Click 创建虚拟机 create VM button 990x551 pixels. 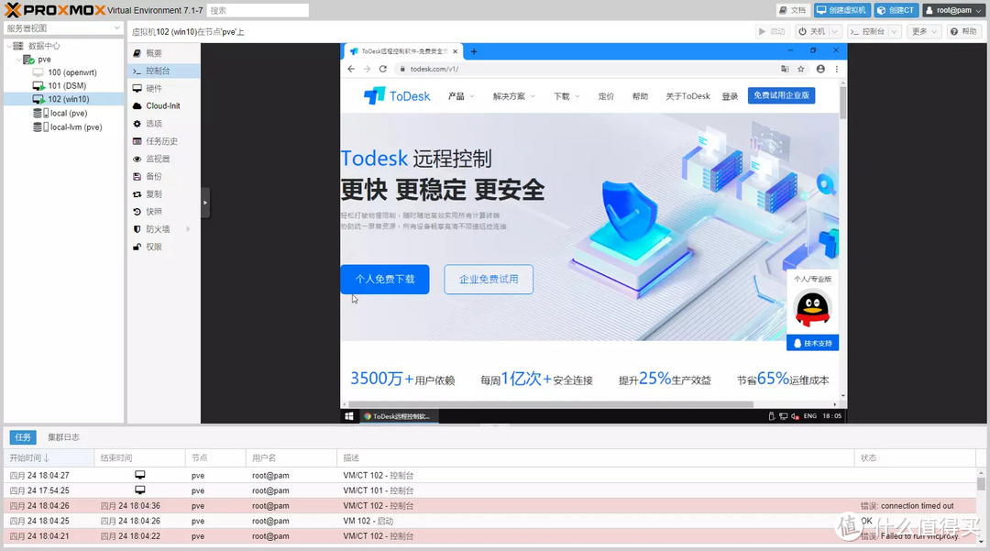point(842,10)
